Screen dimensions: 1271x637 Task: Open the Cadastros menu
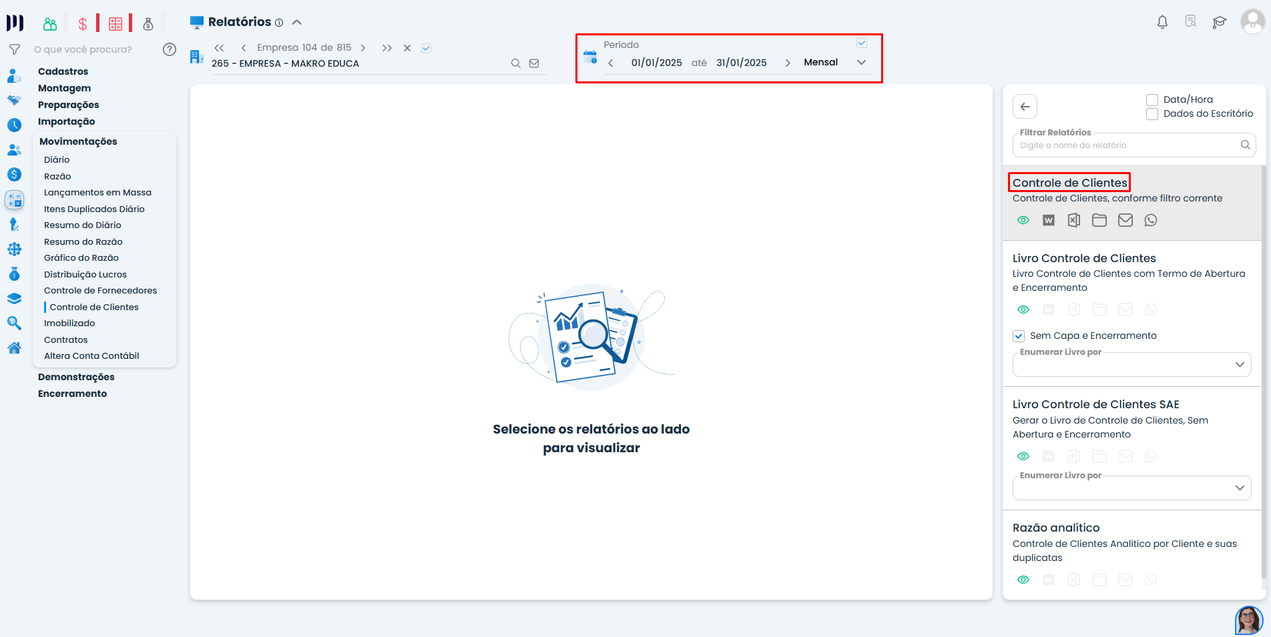[x=63, y=71]
